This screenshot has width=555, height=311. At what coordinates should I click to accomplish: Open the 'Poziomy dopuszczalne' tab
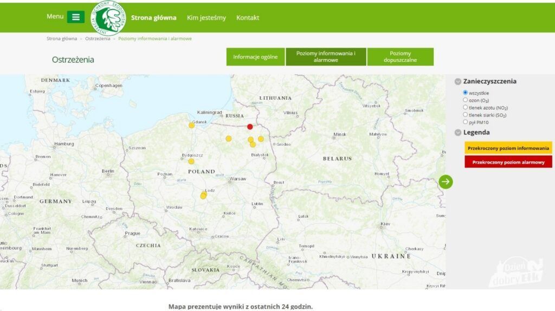point(400,57)
